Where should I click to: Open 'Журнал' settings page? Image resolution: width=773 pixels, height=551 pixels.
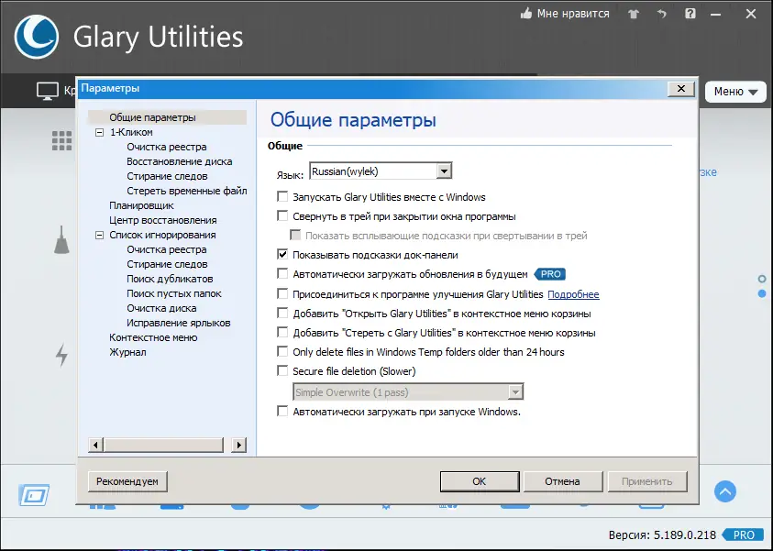click(x=127, y=352)
